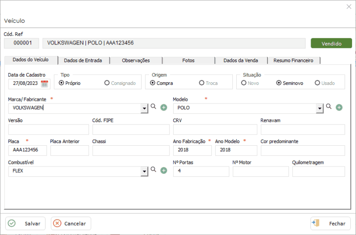This screenshot has height=235, width=356.
Task: Click the Ano Modelo field
Action: point(236,151)
